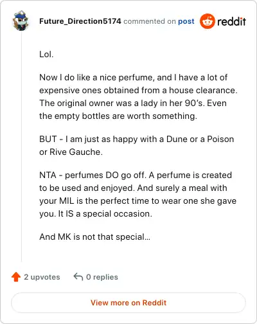The height and width of the screenshot is (324, 257).
Task: Select the "2 upvotes" count label
Action: (x=42, y=277)
